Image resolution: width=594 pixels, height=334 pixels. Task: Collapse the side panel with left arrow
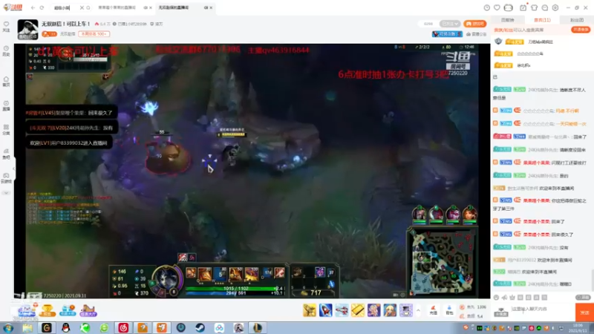(13, 168)
